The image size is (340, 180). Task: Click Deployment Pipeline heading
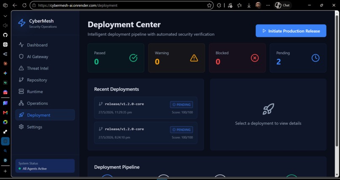click(117, 167)
